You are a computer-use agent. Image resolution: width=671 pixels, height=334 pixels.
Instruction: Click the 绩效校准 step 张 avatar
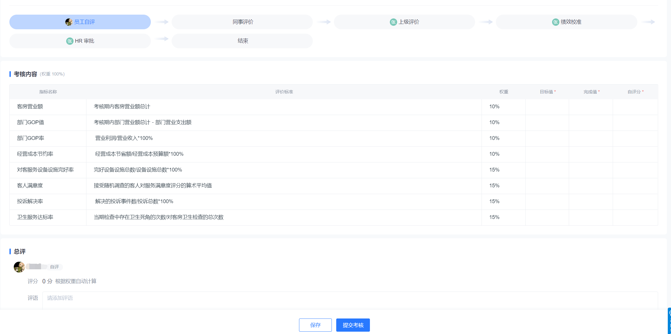555,22
